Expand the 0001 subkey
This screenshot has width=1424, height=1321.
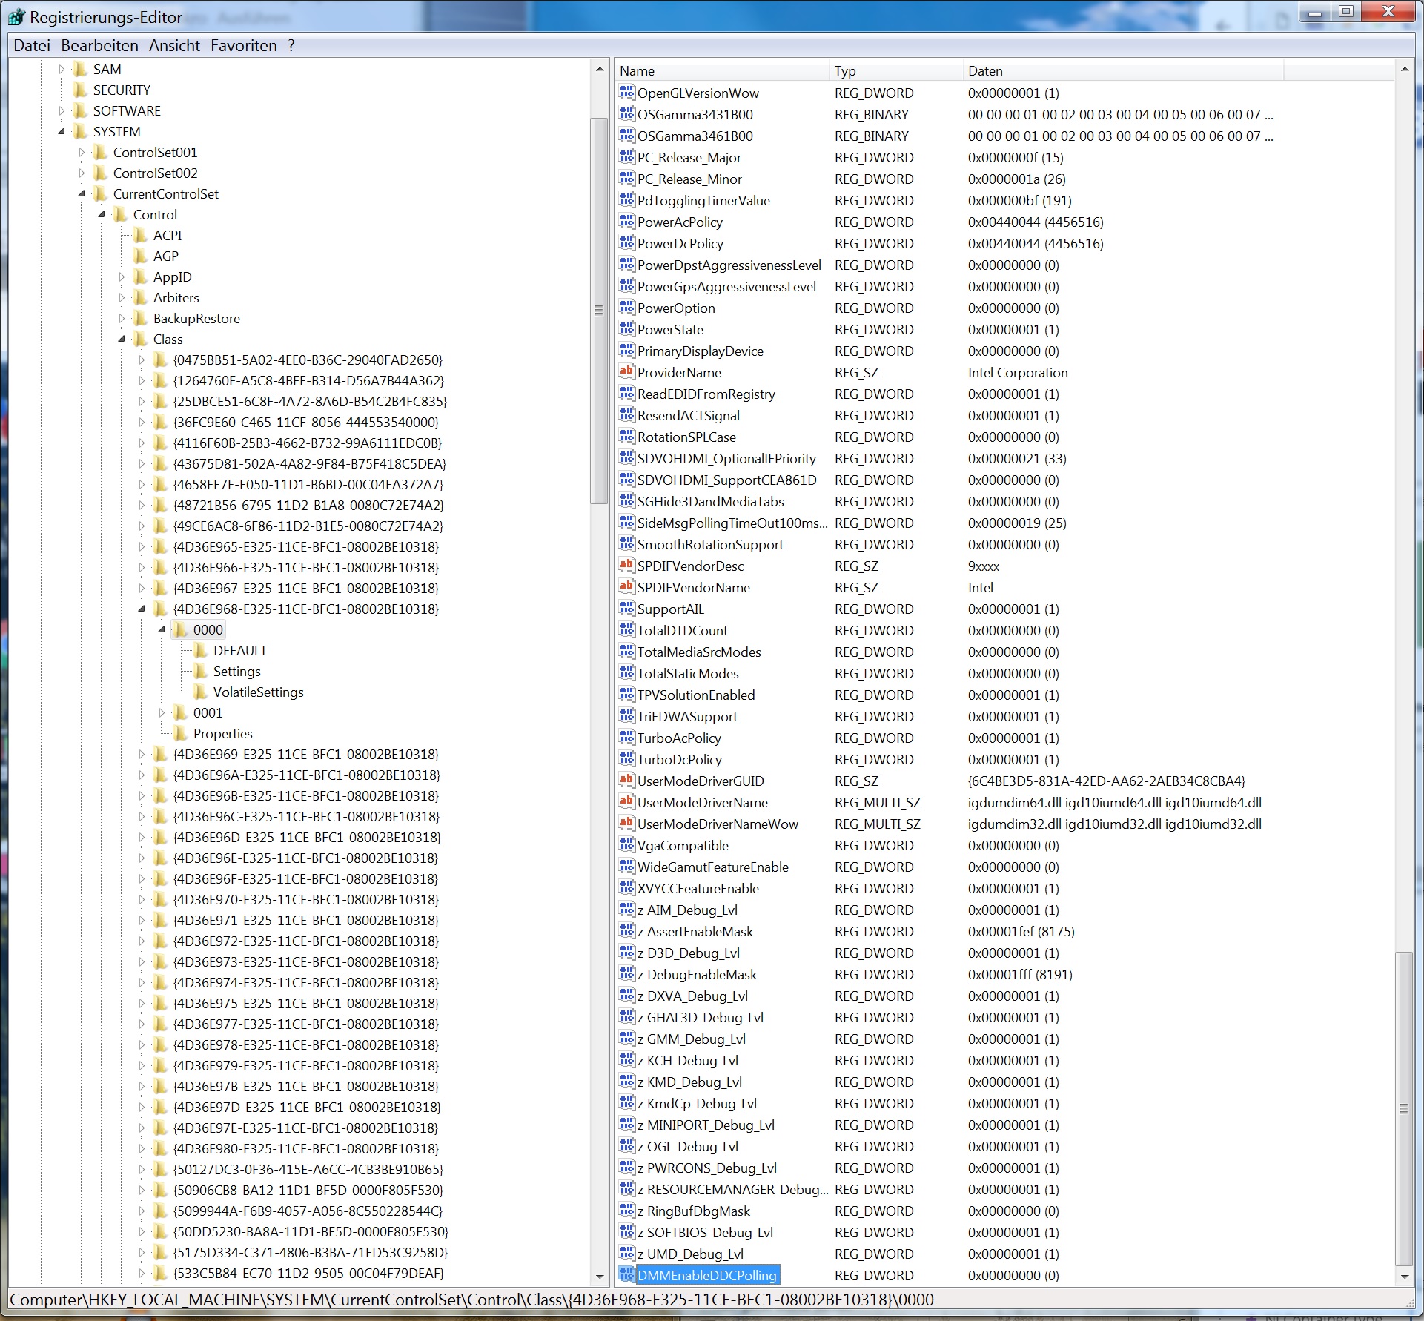[x=162, y=713]
